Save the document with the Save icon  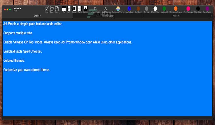coord(57,9)
